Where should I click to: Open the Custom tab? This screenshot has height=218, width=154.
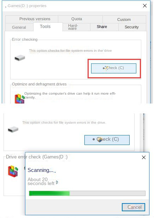[x=124, y=19]
